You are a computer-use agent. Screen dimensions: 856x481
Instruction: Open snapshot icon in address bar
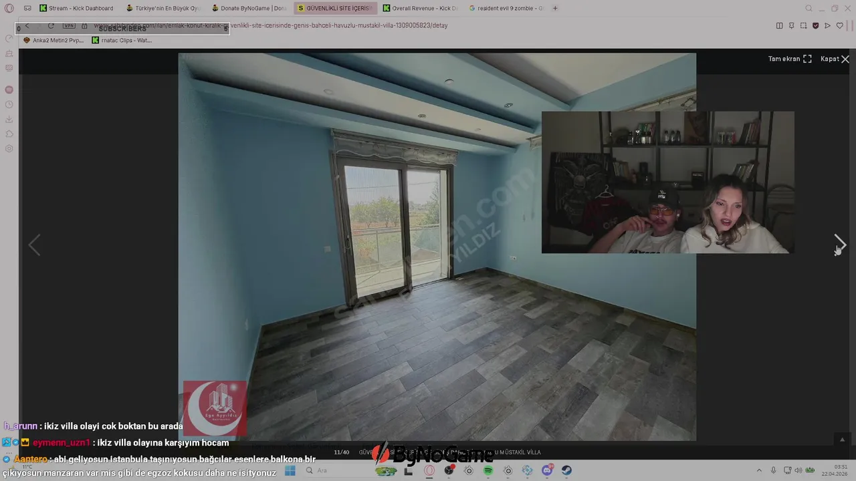click(x=803, y=25)
